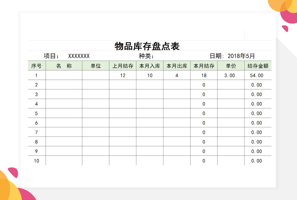Click the 单位 column header
This screenshot has height=200, width=297.
(96, 66)
